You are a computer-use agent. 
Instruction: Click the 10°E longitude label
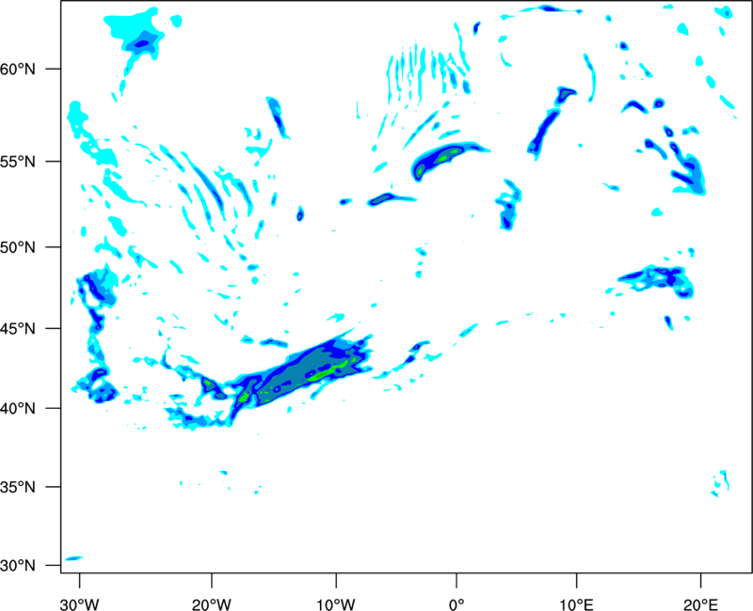point(576,604)
